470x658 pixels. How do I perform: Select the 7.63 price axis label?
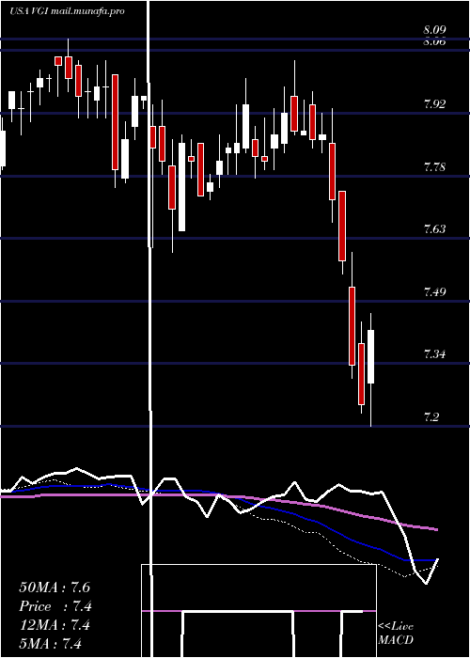434,229
